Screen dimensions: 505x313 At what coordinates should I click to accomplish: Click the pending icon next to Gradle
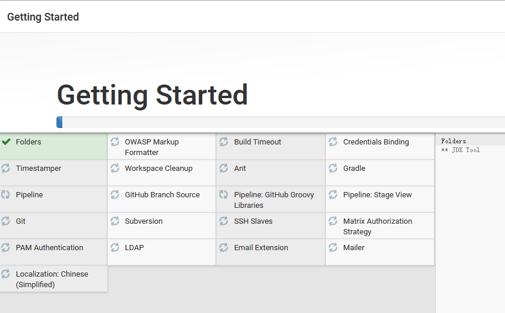(333, 168)
